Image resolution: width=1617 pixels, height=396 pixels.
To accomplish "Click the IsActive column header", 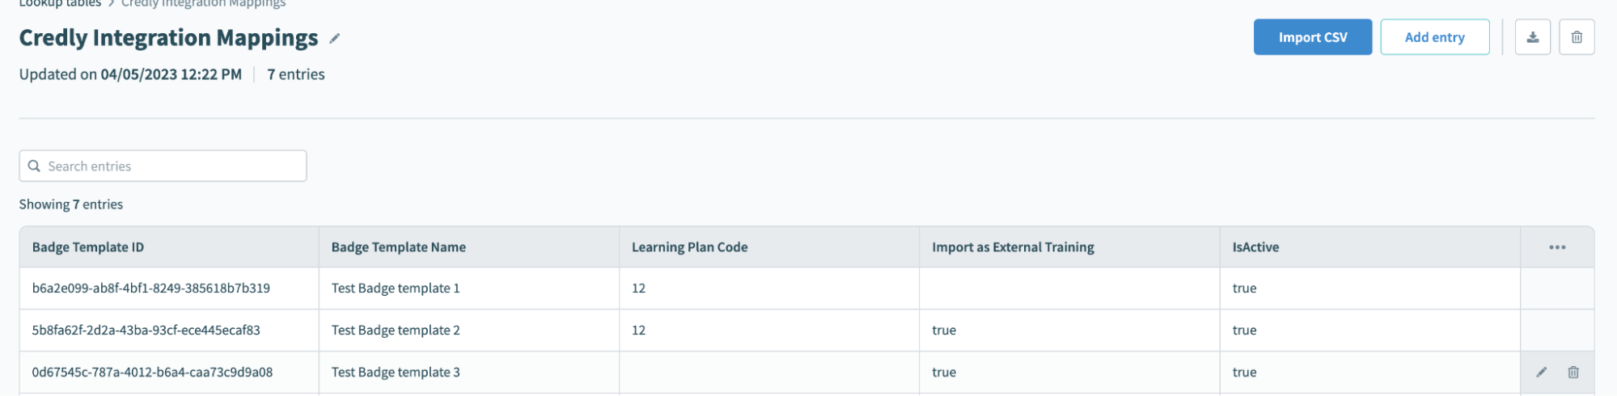I will pos(1255,247).
